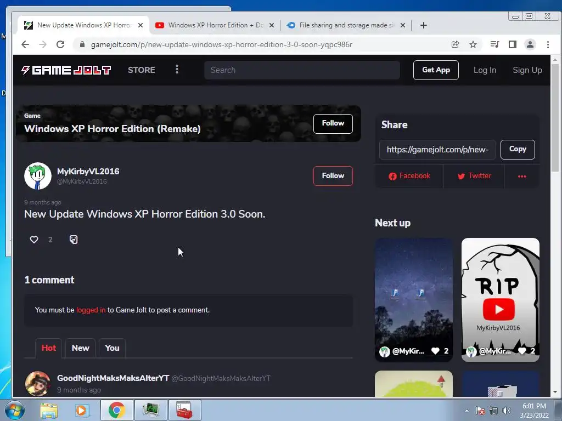This screenshot has height=421, width=562.
Task: Close the New Update Windows XP Horror tab
Action: (140, 25)
